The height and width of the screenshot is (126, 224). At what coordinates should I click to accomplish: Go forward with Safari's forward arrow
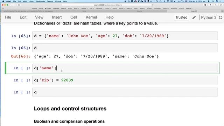[x=14, y=5]
